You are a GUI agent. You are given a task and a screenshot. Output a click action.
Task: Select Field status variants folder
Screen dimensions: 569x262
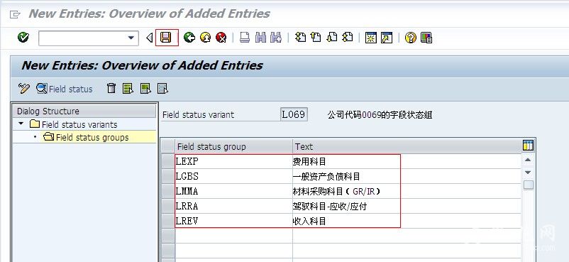pyautogui.click(x=74, y=124)
